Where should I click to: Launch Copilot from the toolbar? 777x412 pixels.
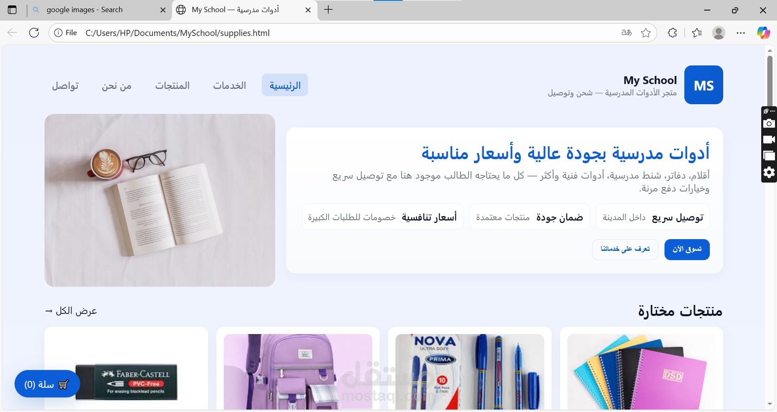click(763, 33)
